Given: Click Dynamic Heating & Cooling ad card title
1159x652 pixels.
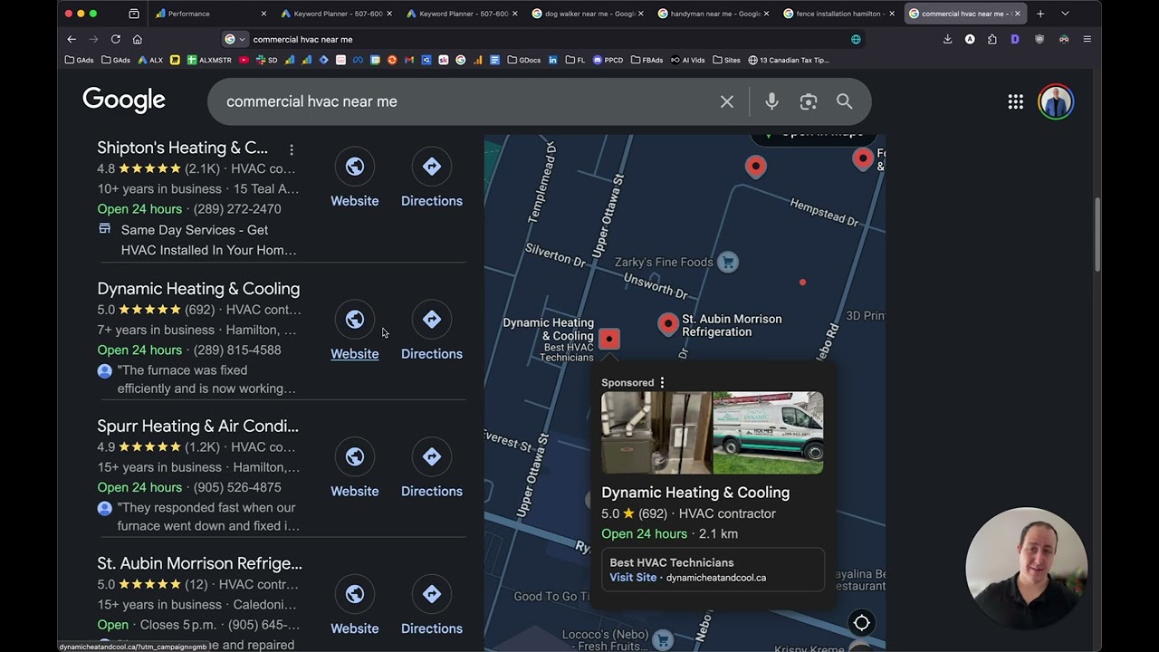Looking at the screenshot, I should (x=695, y=493).
